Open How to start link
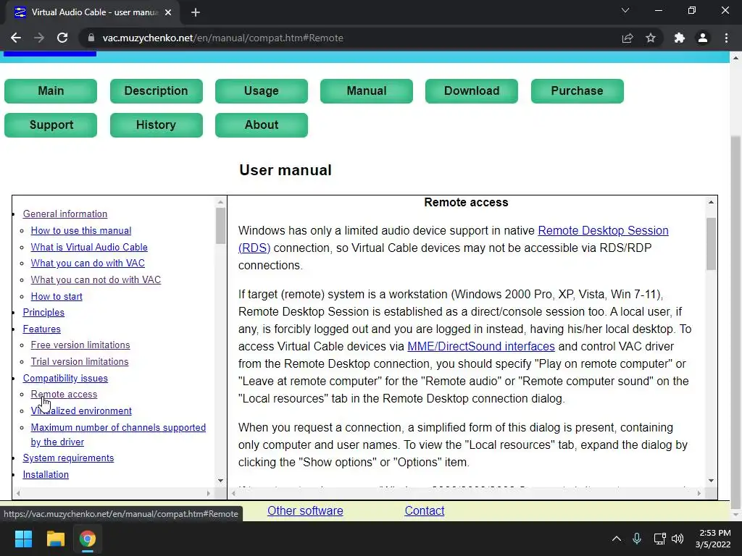 pyautogui.click(x=57, y=296)
